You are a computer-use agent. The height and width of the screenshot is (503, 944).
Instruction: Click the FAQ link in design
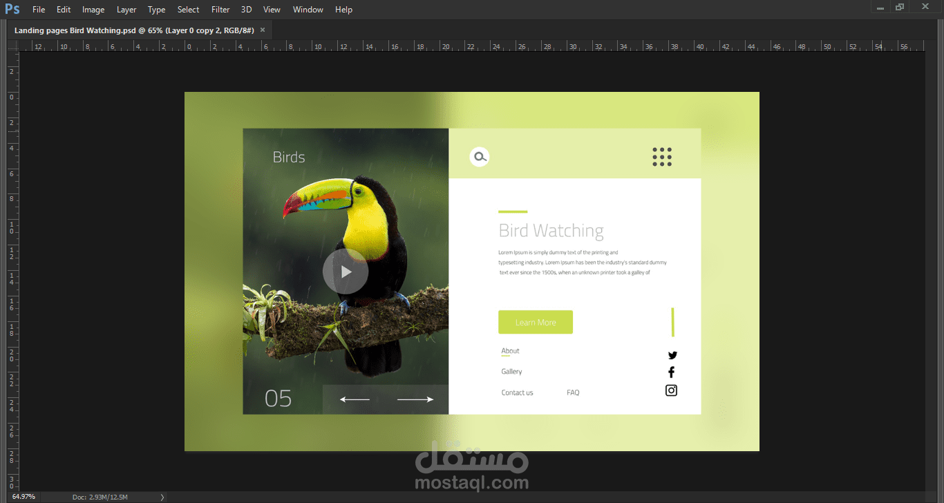[x=573, y=392]
